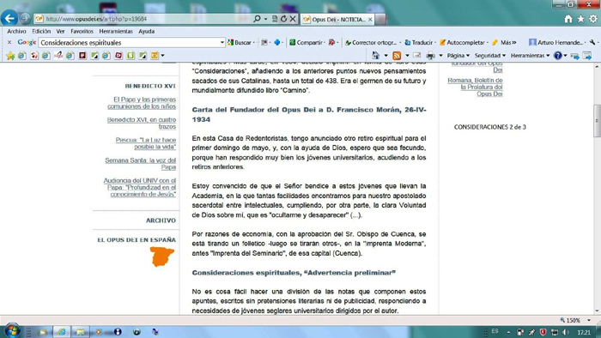Open the Herramientas dropdown in command bar
The height and width of the screenshot is (338, 601).
click(530, 56)
